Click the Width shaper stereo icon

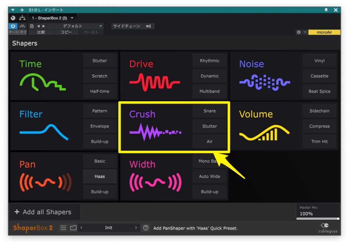tap(155, 183)
